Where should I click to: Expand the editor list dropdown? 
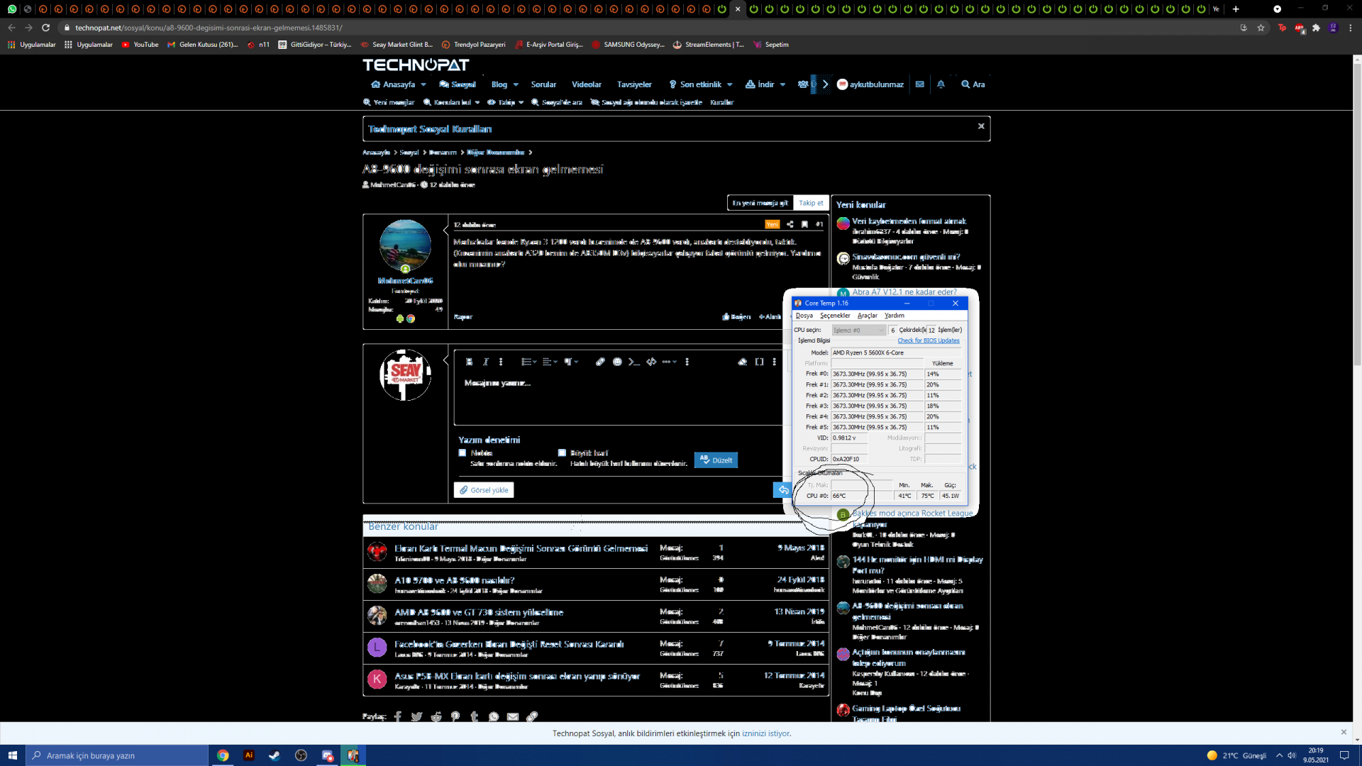(528, 362)
